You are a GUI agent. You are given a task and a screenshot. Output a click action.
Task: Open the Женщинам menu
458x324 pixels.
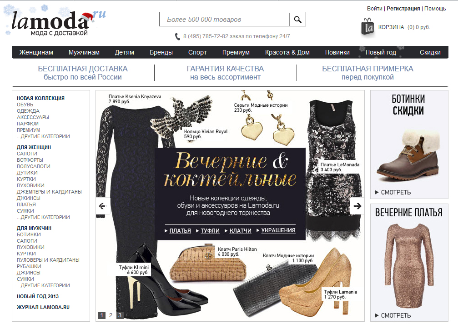click(36, 52)
